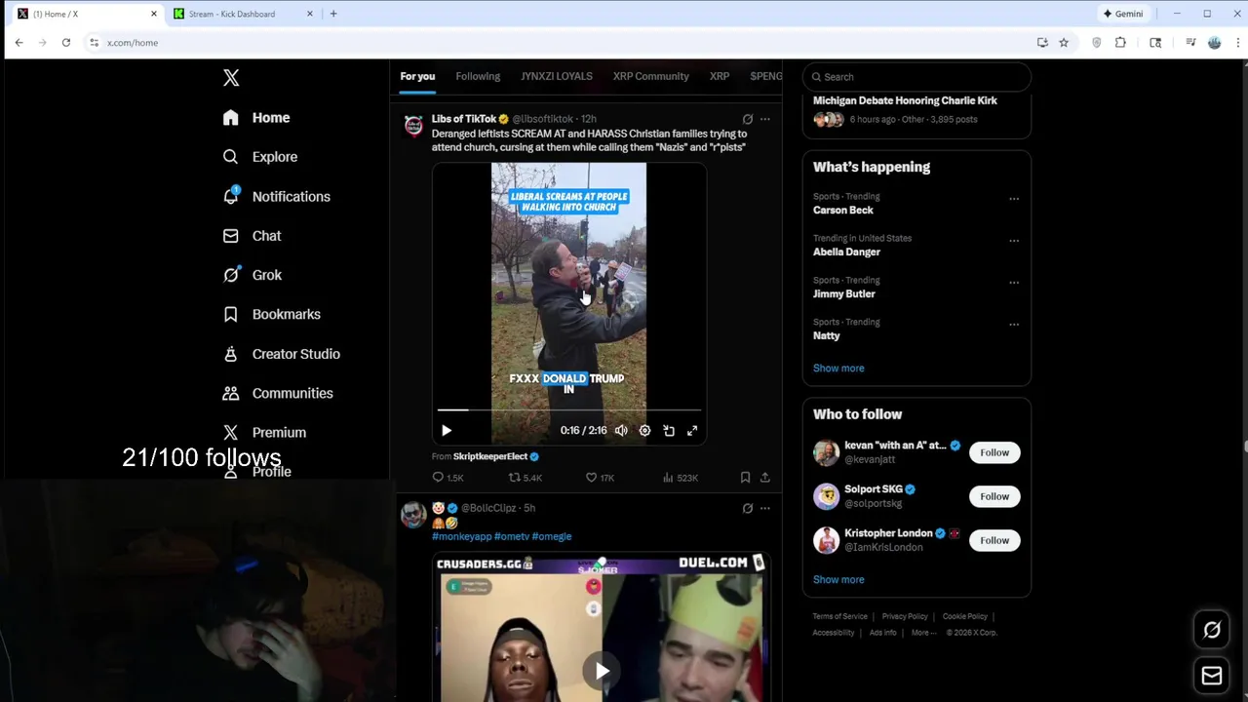The image size is (1248, 702).
Task: Open Chat from the sidebar
Action: click(x=252, y=236)
